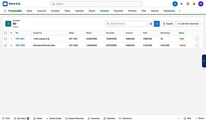Screen dimensions: 206x122
Task: Click the blue global create plus icon
Action: click(x=175, y=4)
